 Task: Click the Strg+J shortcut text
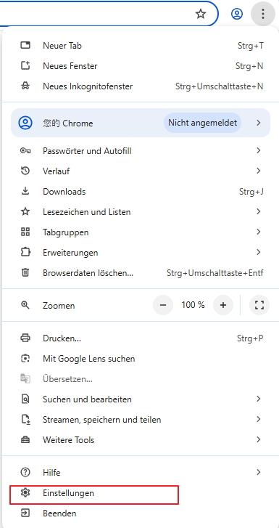coord(251,192)
